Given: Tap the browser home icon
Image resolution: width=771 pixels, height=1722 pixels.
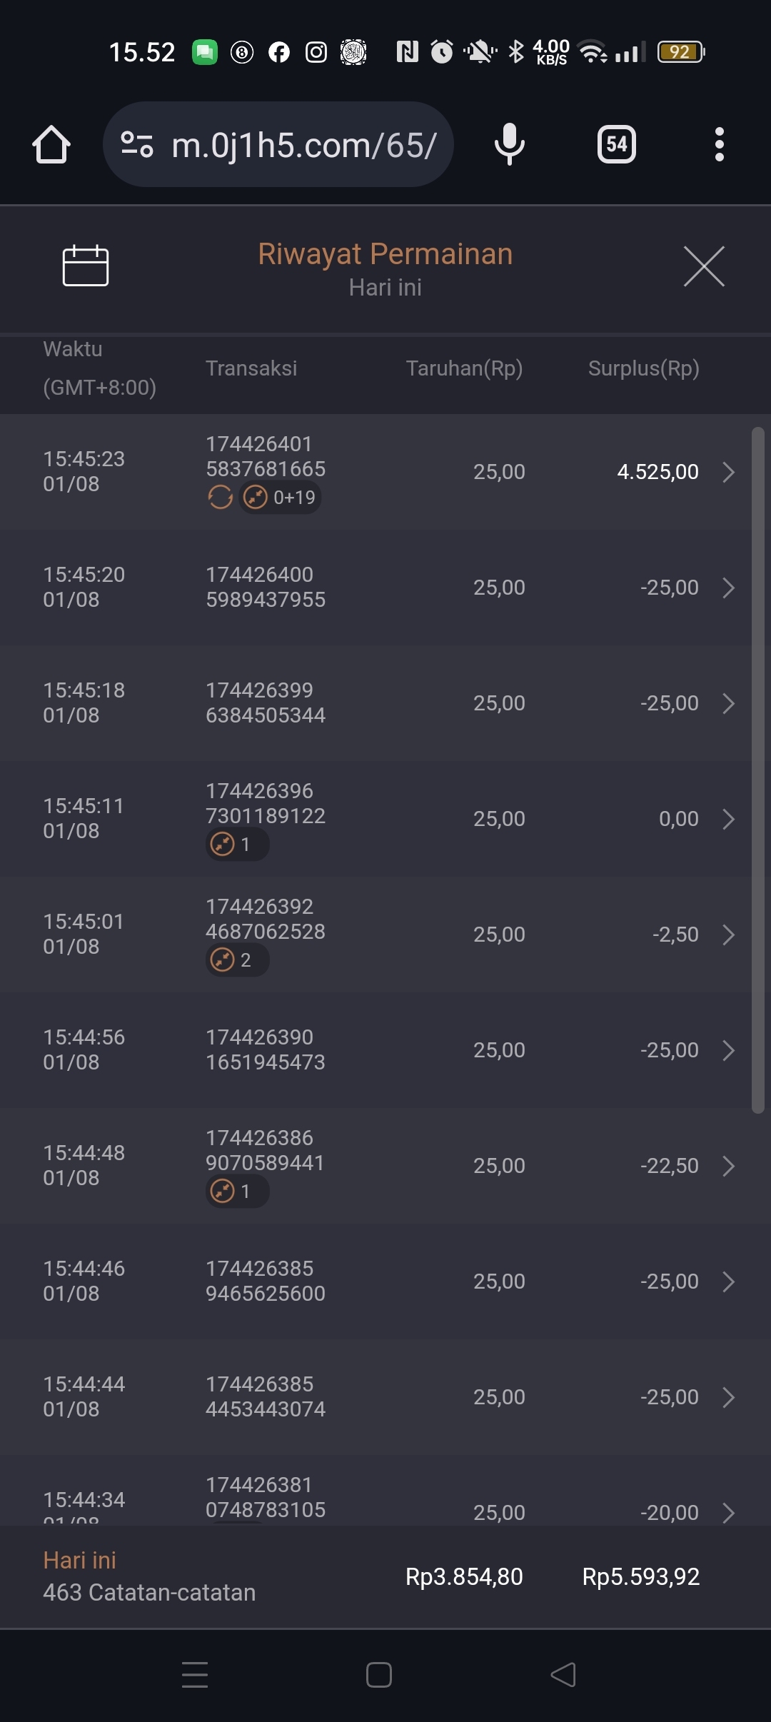Looking at the screenshot, I should [x=51, y=144].
